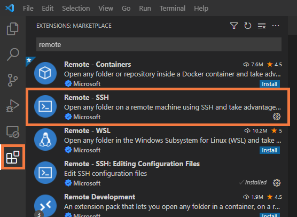Install the Remote - Containers extension
Viewport: 297px width, 217px height.
[x=270, y=84]
